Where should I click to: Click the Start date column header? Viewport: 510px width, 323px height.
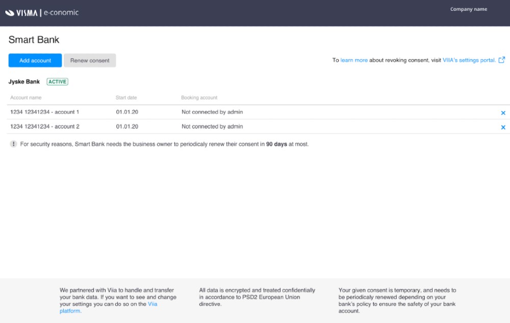pos(126,97)
